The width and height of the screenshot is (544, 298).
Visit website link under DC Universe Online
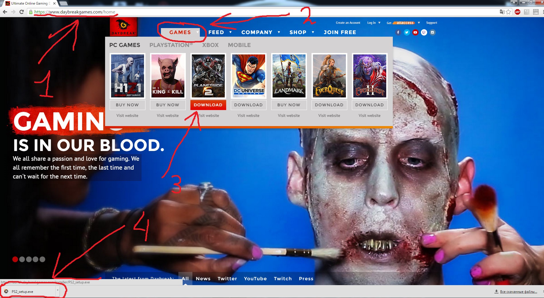point(249,115)
